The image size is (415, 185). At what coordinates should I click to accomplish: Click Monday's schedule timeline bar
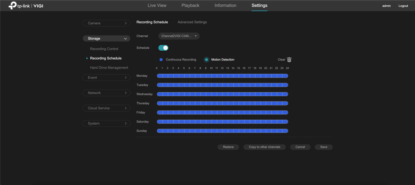coord(222,76)
